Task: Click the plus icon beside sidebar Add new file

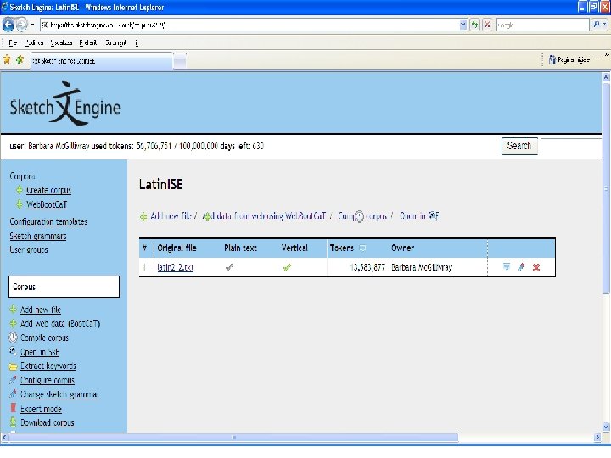Action: point(14,310)
